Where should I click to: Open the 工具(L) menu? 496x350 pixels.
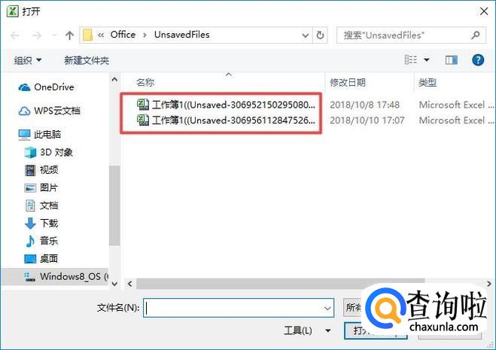(307, 330)
